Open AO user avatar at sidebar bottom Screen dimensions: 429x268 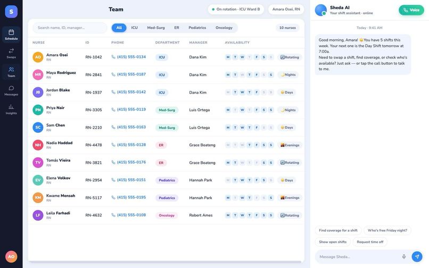[11, 256]
